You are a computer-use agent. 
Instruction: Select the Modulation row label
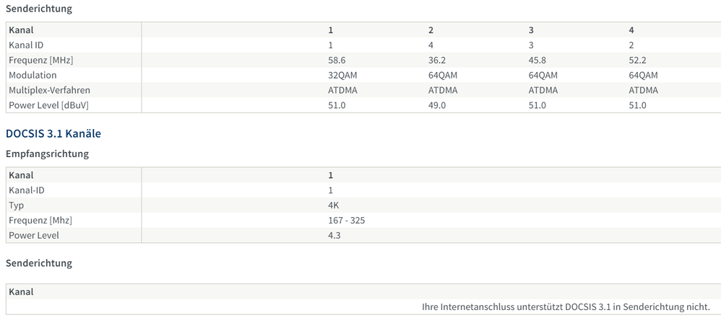33,75
